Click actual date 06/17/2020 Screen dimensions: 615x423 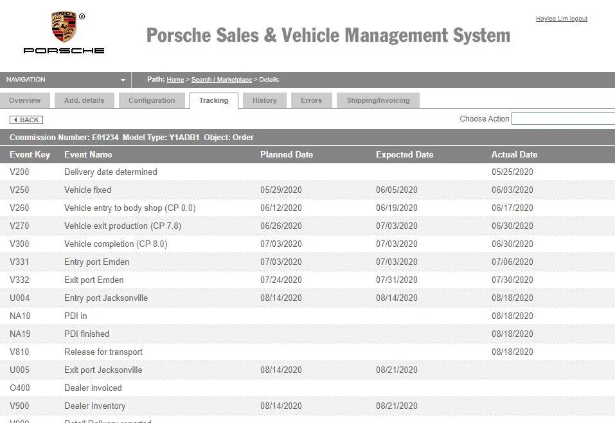pyautogui.click(x=512, y=208)
